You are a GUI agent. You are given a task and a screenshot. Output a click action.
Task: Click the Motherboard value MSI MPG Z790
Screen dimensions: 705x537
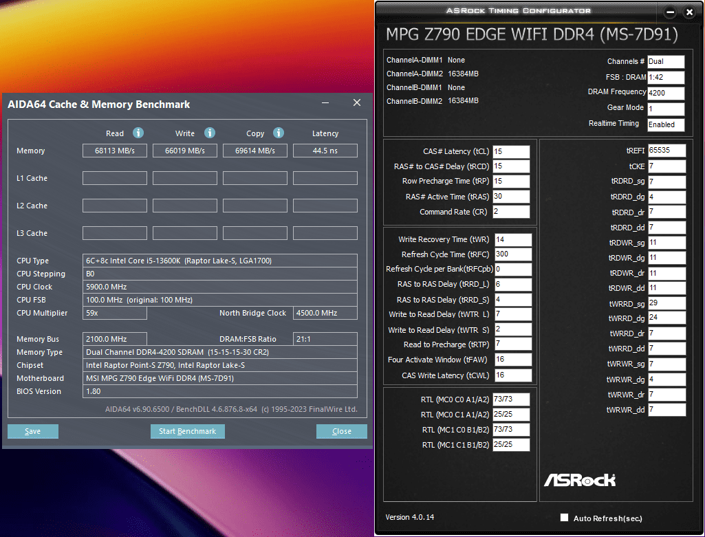[220, 378]
